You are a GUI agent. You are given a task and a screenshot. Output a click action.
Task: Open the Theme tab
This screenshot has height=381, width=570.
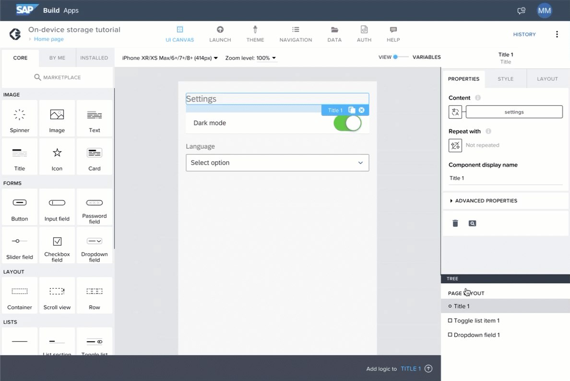pyautogui.click(x=255, y=34)
